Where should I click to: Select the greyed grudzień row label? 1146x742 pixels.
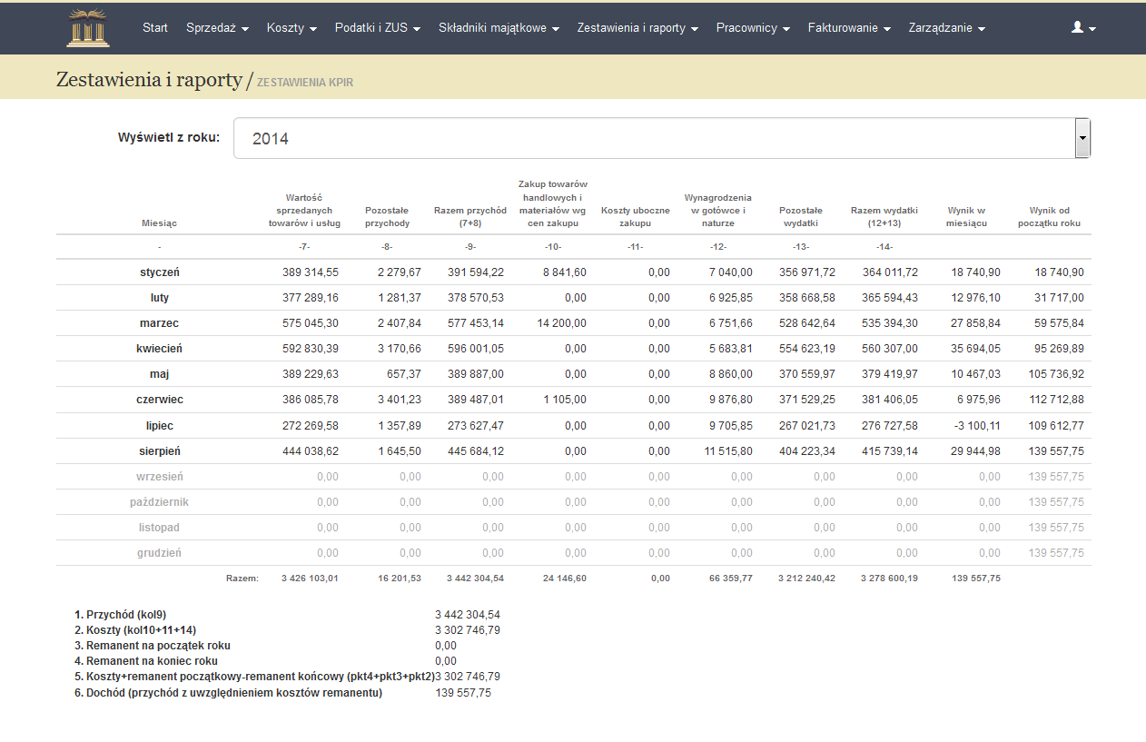(x=160, y=552)
